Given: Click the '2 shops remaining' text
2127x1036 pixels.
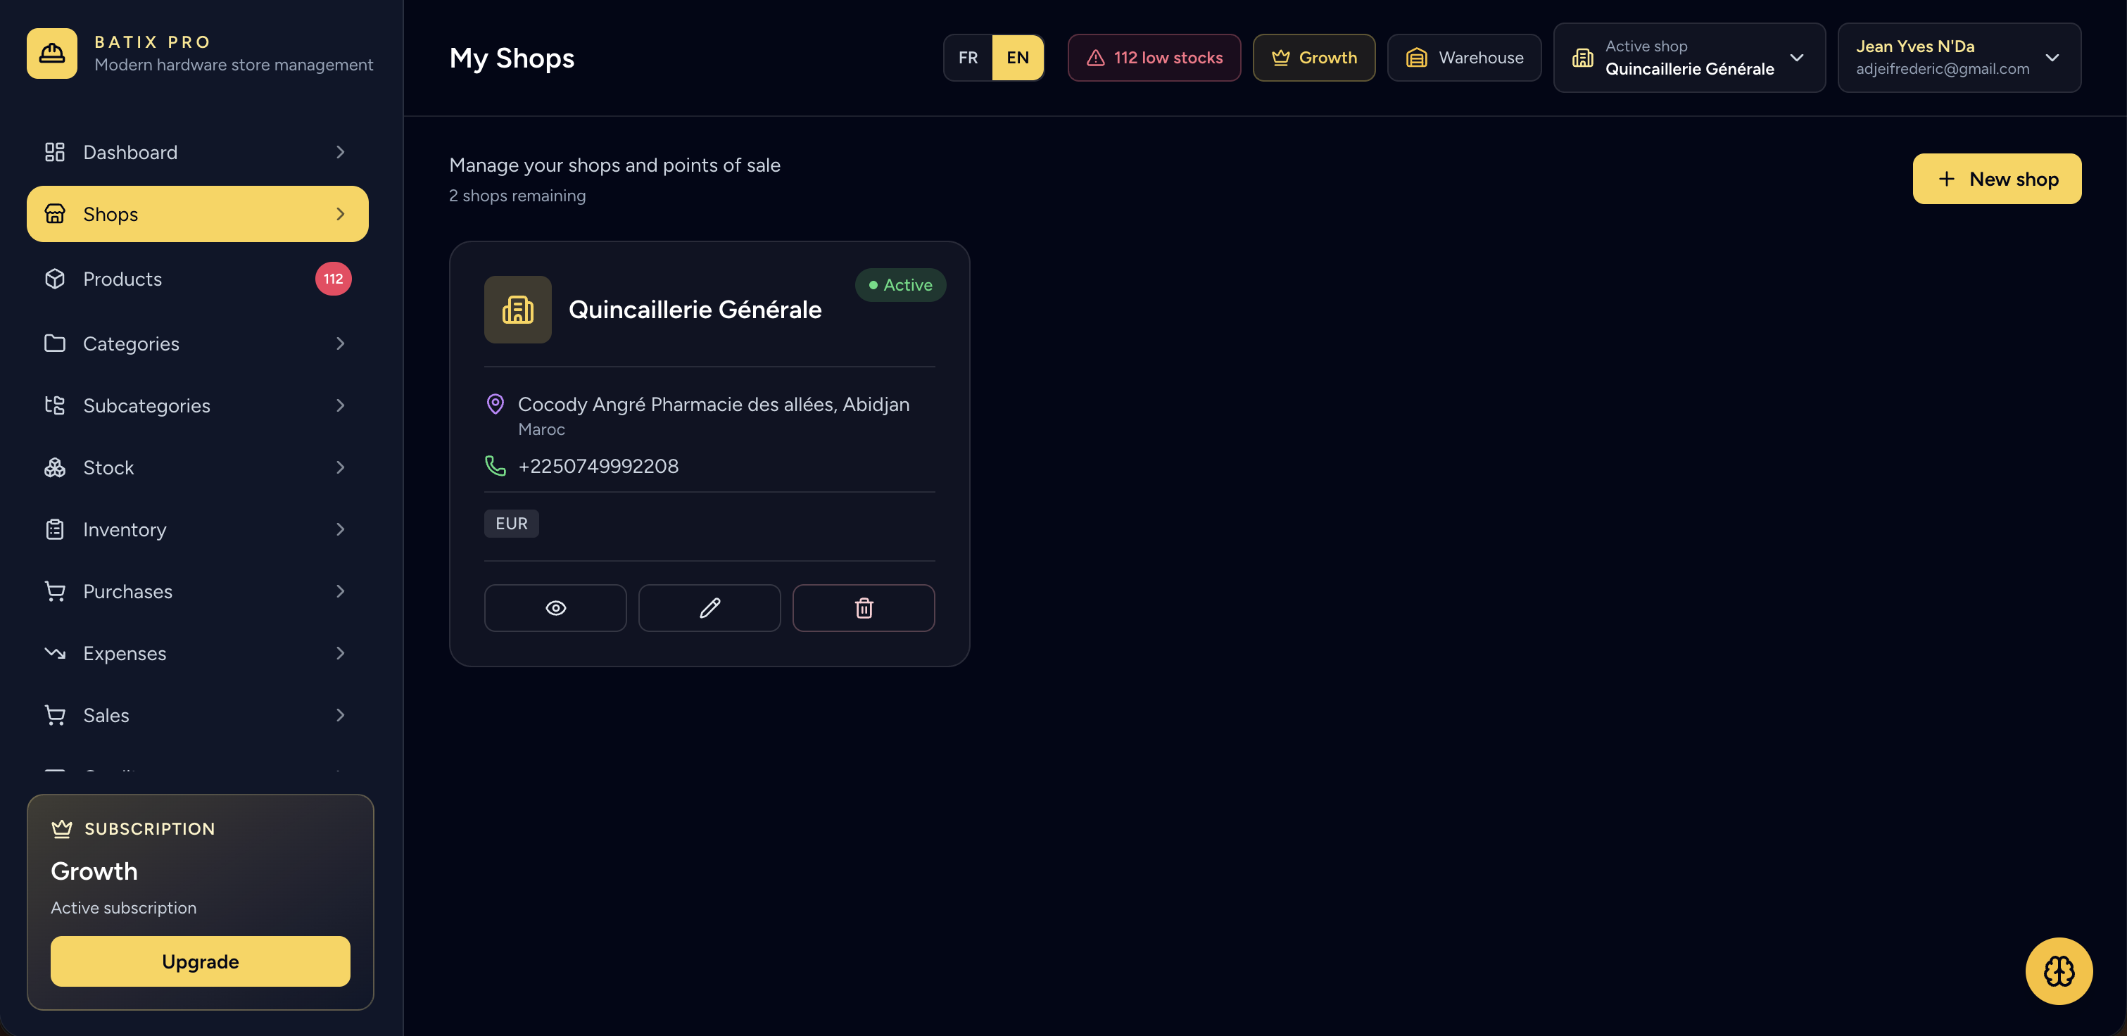Looking at the screenshot, I should (517, 196).
